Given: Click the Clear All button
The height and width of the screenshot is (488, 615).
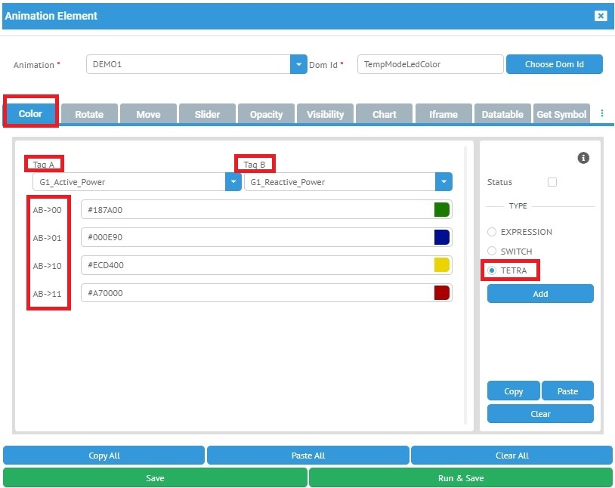Looking at the screenshot, I should [511, 456].
